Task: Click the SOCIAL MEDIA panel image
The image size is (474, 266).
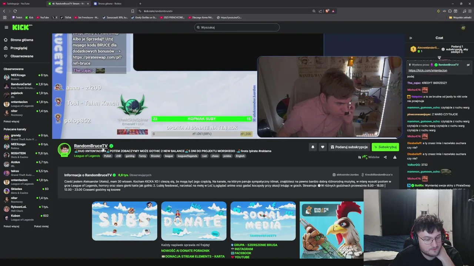Action: (x=263, y=221)
